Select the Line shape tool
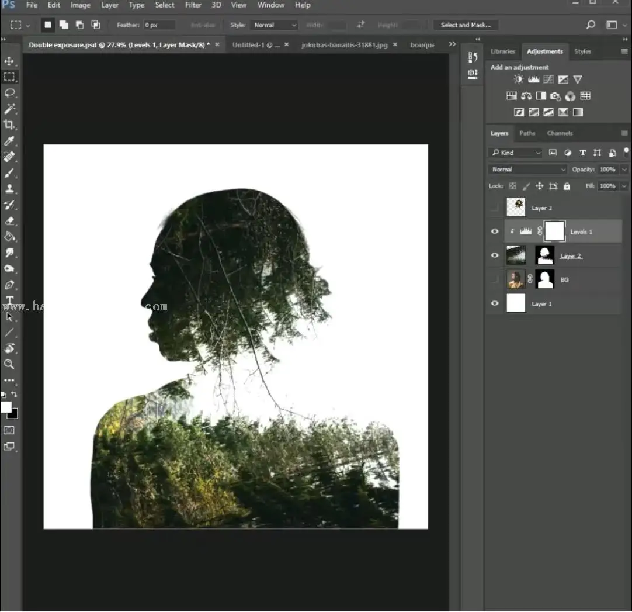This screenshot has height=612, width=632. pos(9,333)
